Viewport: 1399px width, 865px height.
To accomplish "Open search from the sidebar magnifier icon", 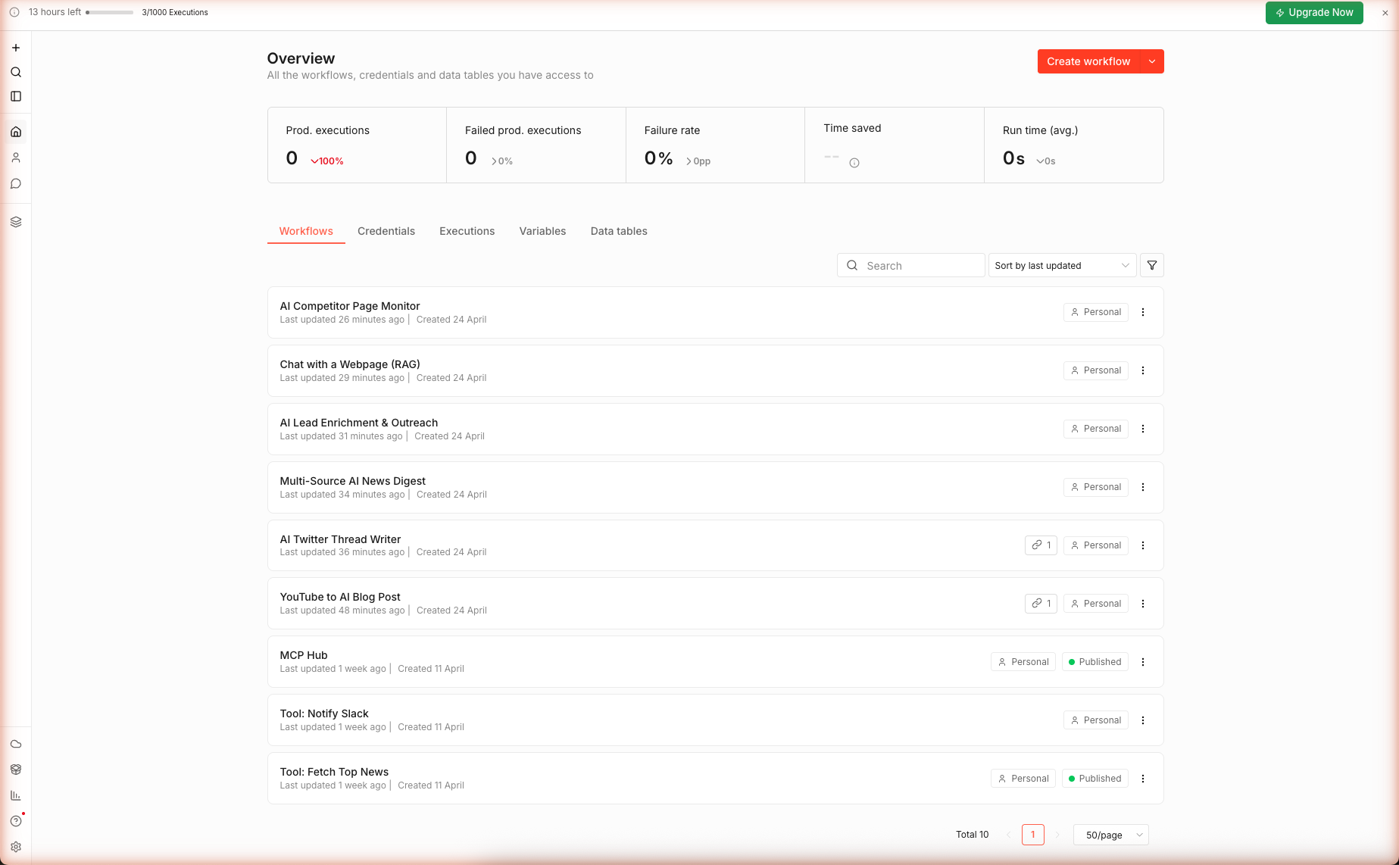I will (x=16, y=72).
